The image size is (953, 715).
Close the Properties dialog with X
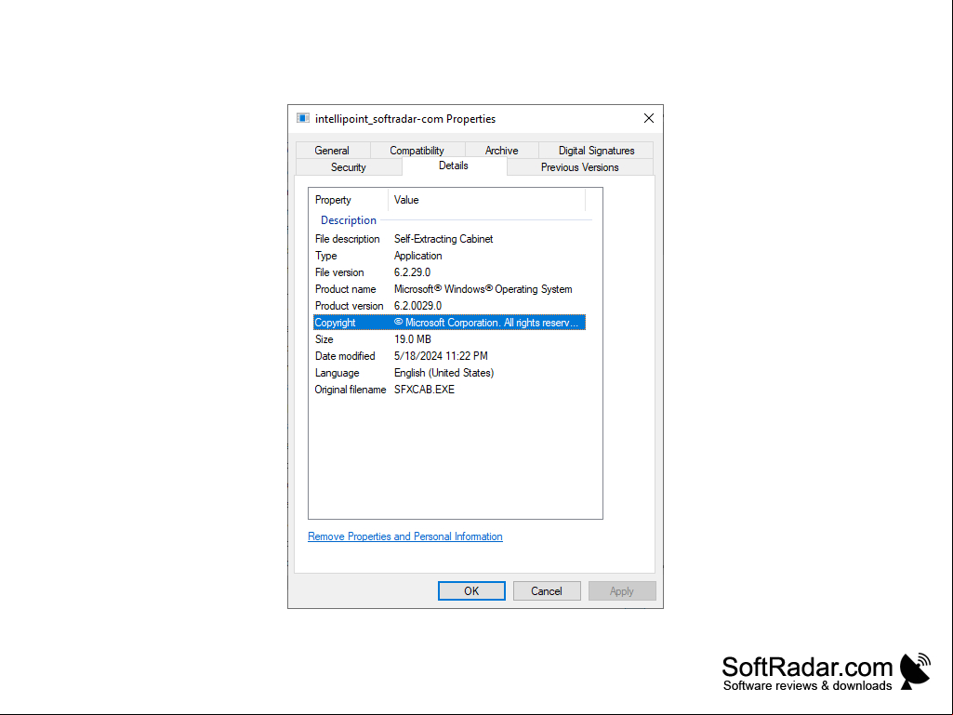pos(648,119)
